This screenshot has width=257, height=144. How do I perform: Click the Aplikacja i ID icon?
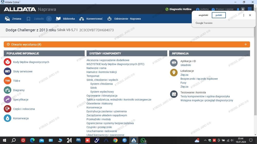tap(174, 63)
